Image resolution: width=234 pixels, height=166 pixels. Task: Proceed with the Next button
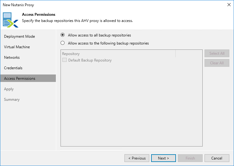tap(164, 158)
